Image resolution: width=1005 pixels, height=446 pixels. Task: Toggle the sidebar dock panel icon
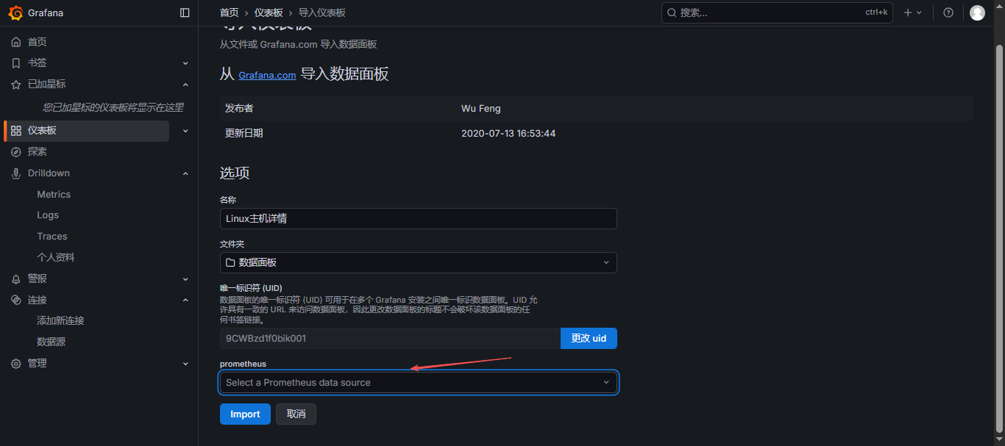tap(185, 12)
